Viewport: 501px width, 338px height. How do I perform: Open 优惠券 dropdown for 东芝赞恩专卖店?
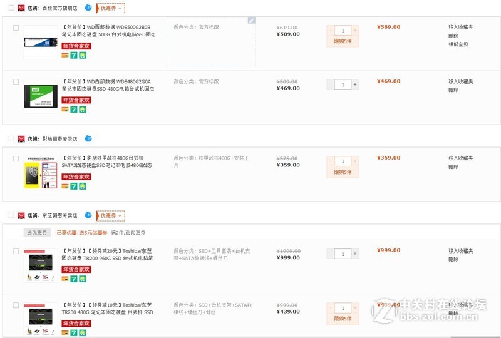click(x=111, y=216)
